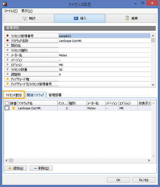This screenshot has height=187, width=160.
Task: Sort by the インス... column header
Action: click(x=63, y=103)
